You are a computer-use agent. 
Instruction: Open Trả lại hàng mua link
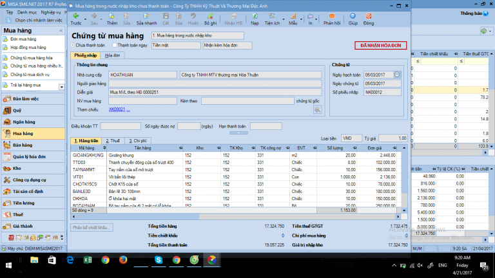25,85
